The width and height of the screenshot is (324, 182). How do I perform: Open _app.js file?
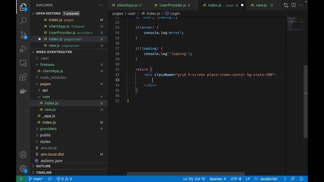[69, 116]
